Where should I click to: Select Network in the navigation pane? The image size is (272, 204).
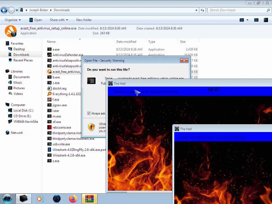[17, 133]
